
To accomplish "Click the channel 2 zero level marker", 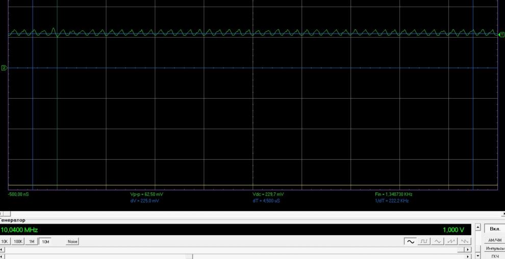I will pos(4,68).
